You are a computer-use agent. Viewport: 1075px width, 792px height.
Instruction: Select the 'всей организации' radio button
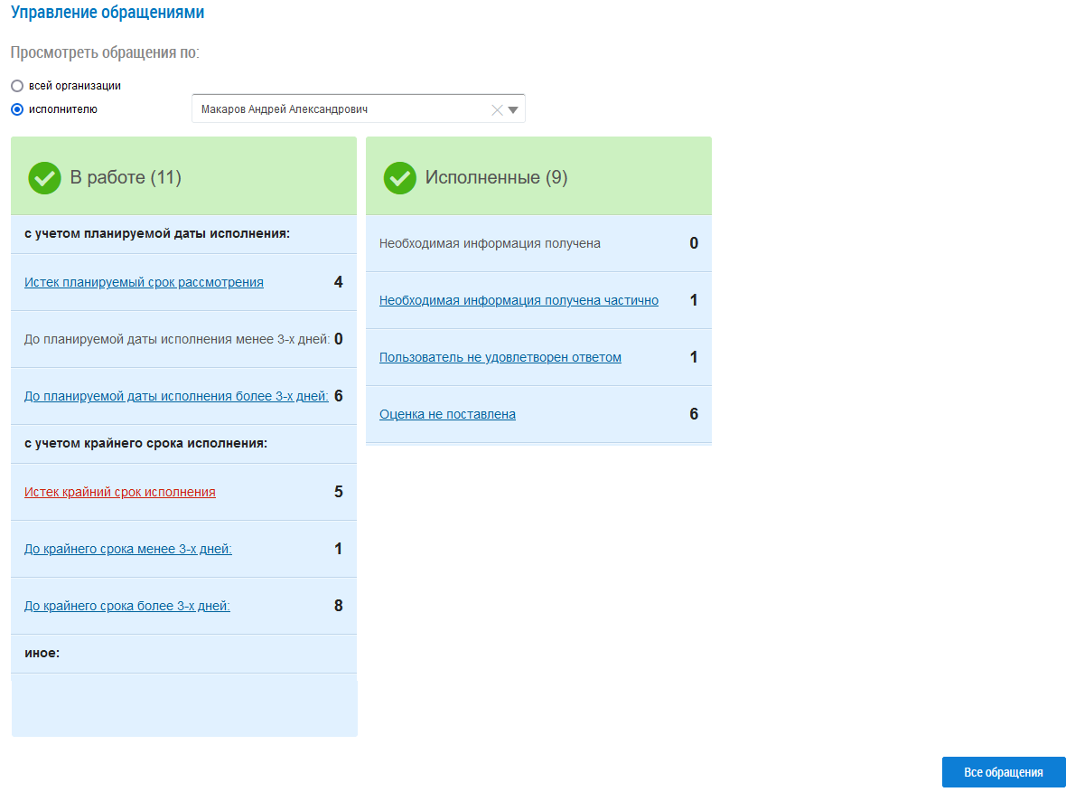pos(17,86)
